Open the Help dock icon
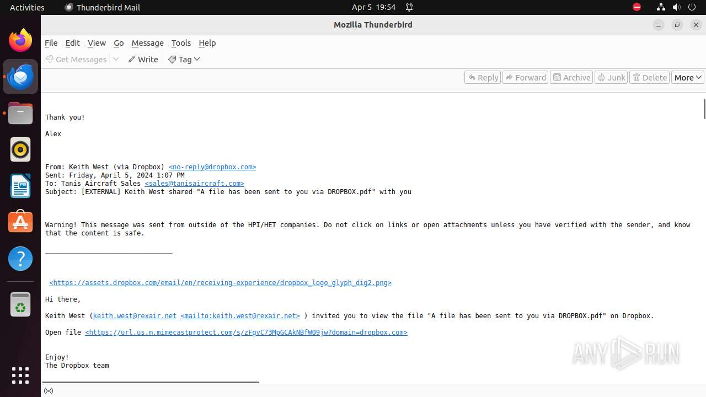Viewport: 706px width, 397px height. point(20,259)
